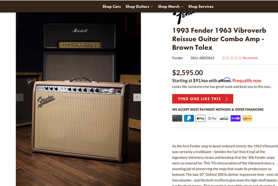Viewport: 278px width, 186px height.
Task: Expand the Shop Merch dropdown menu
Action: [x=170, y=7]
